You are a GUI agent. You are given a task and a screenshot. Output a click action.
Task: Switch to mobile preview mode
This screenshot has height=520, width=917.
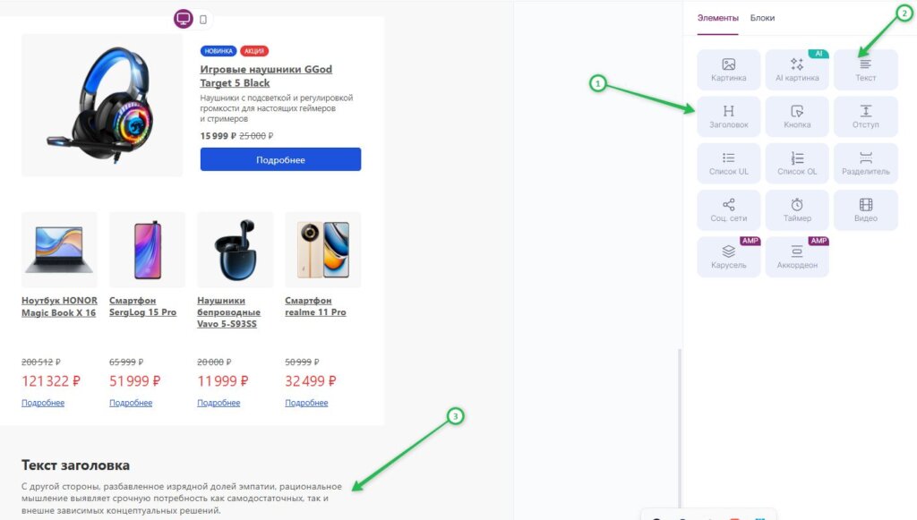[203, 19]
